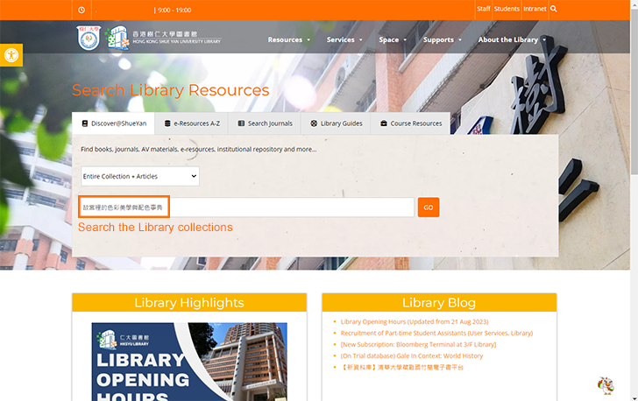Switch to Course Resources tab
The image size is (638, 401).
tap(410, 123)
